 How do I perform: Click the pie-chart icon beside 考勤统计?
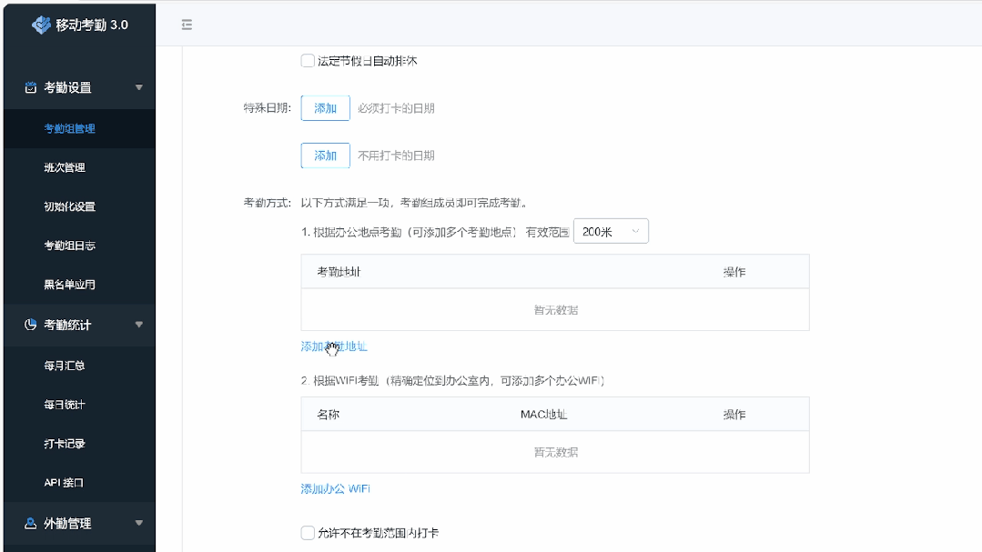click(x=28, y=325)
